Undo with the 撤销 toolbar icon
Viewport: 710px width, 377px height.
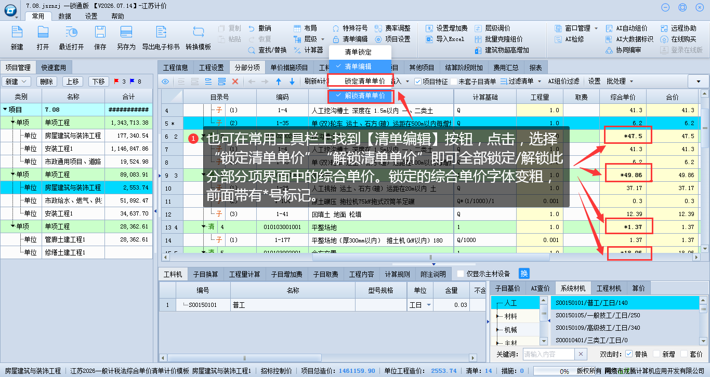[x=259, y=28]
